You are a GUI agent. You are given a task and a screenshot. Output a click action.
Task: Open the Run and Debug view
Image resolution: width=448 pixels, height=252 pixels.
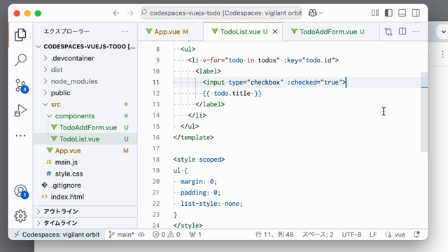20,111
